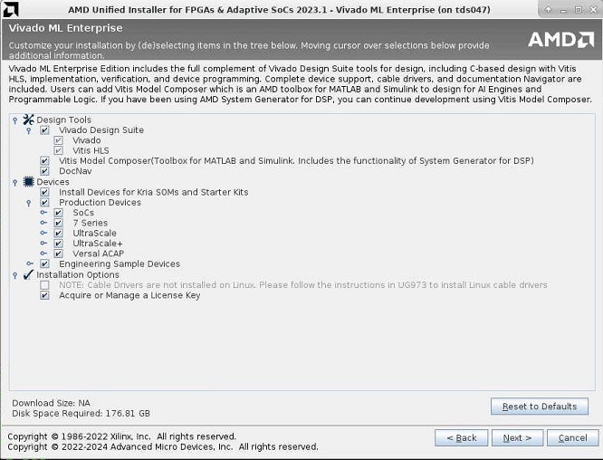The width and height of the screenshot is (603, 460).
Task: Click the Next button
Action: (x=518, y=437)
